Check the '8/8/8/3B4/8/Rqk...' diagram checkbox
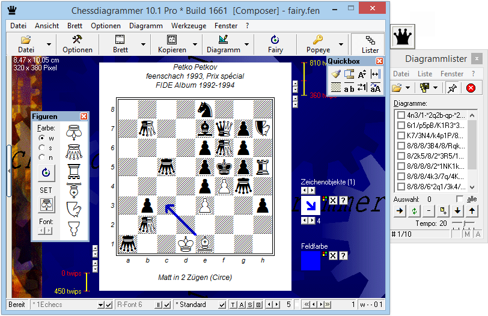Viewport: 488px width, 316px height. (x=401, y=145)
